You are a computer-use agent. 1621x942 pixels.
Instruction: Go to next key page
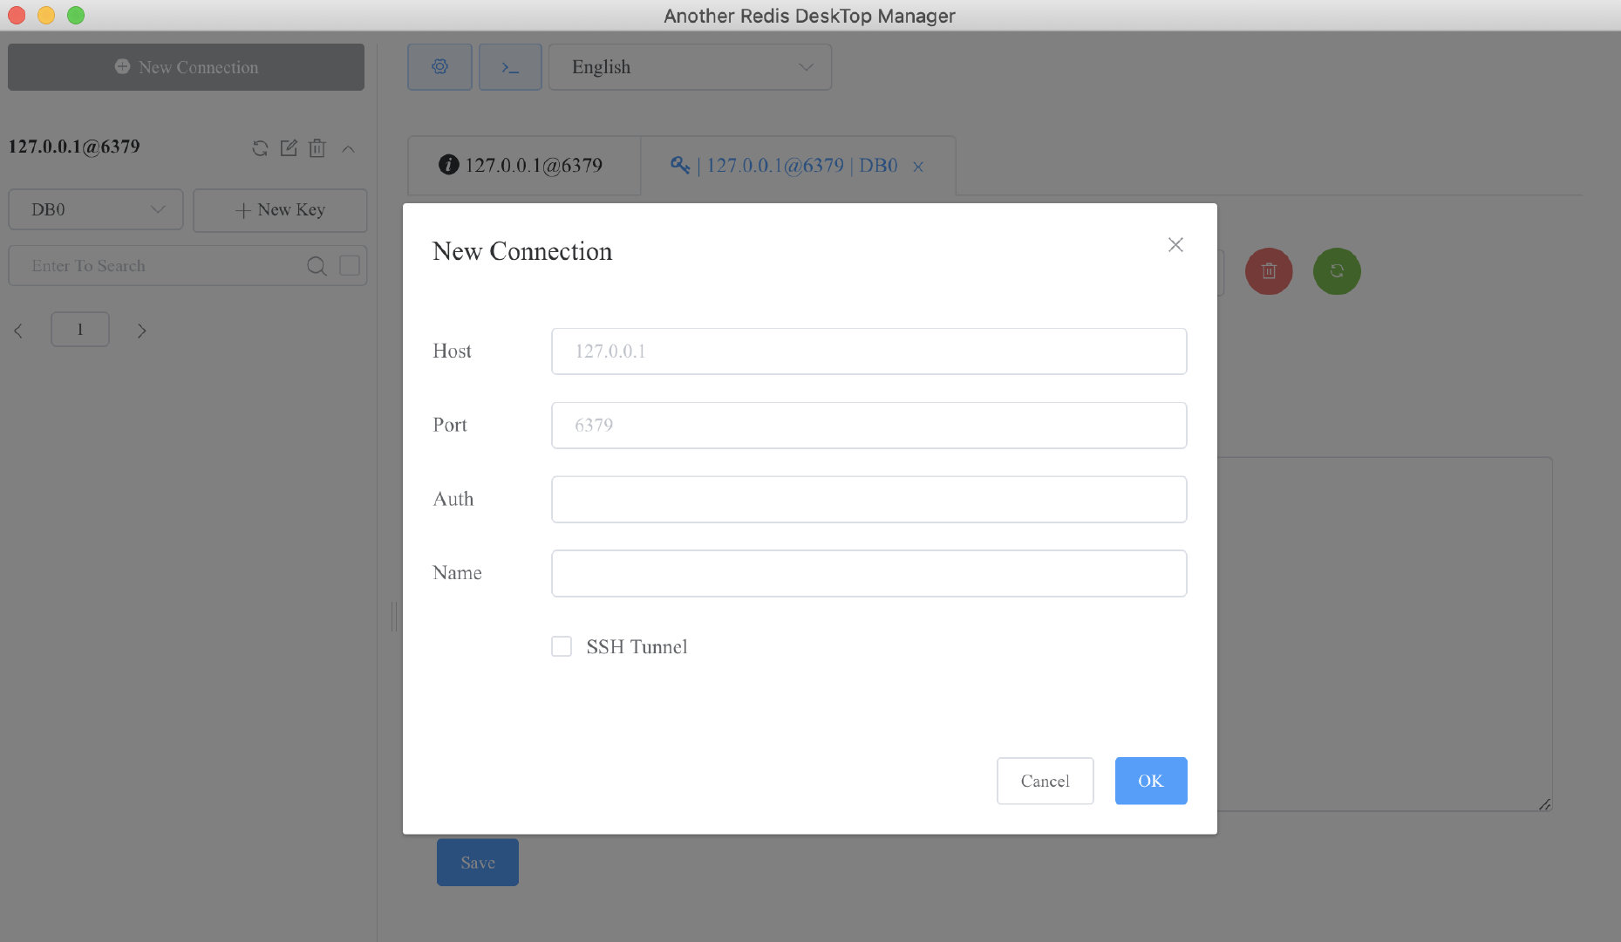(141, 331)
